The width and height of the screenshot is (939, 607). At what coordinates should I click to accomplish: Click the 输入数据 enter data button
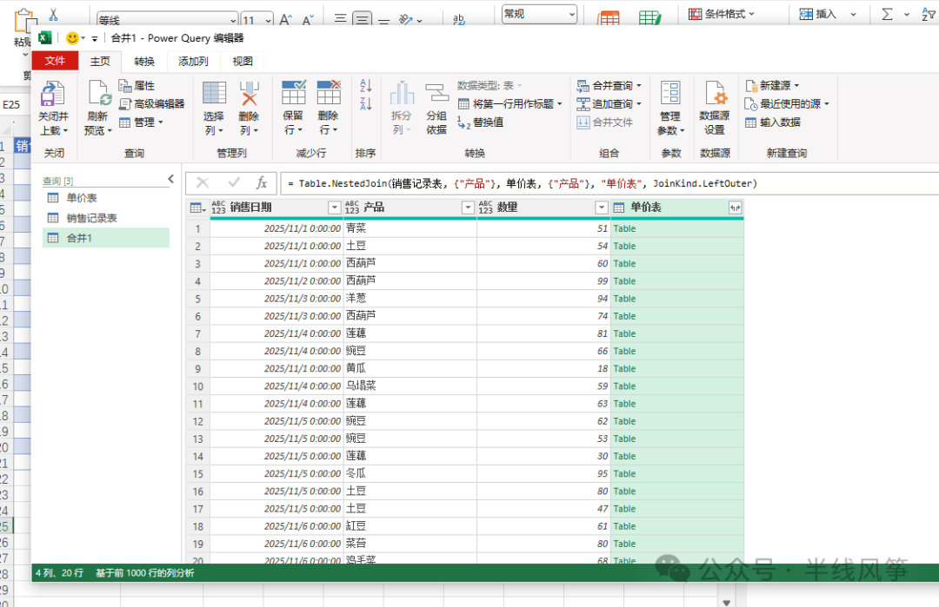pyautogui.click(x=773, y=122)
